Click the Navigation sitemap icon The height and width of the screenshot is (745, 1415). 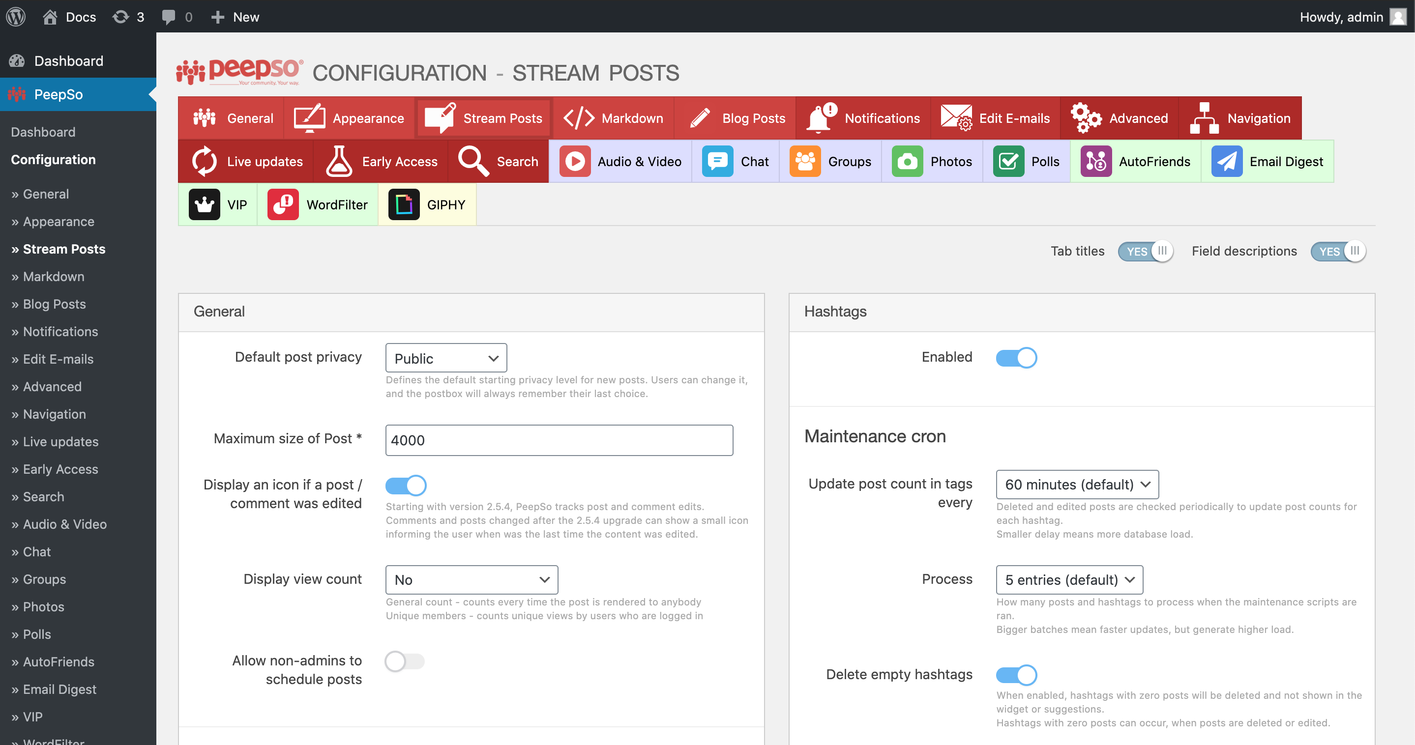[x=1204, y=117]
